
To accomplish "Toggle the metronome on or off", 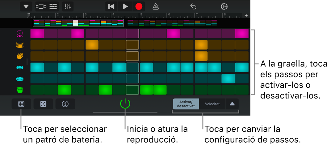I will pyautogui.click(x=156, y=6).
